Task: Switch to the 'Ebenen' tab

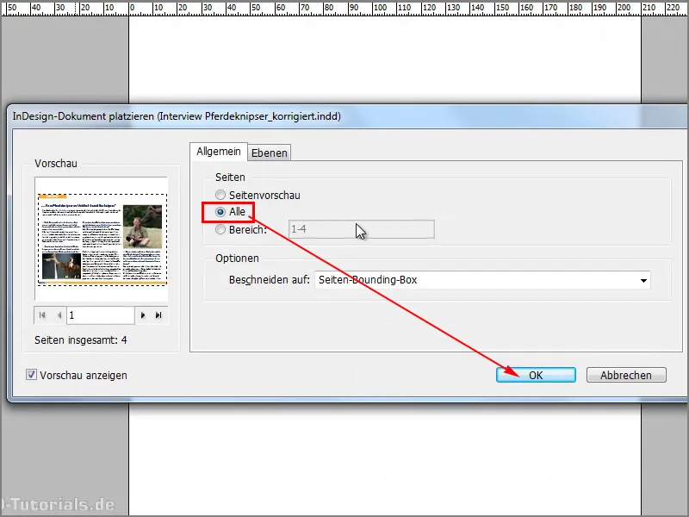Action: [270, 153]
